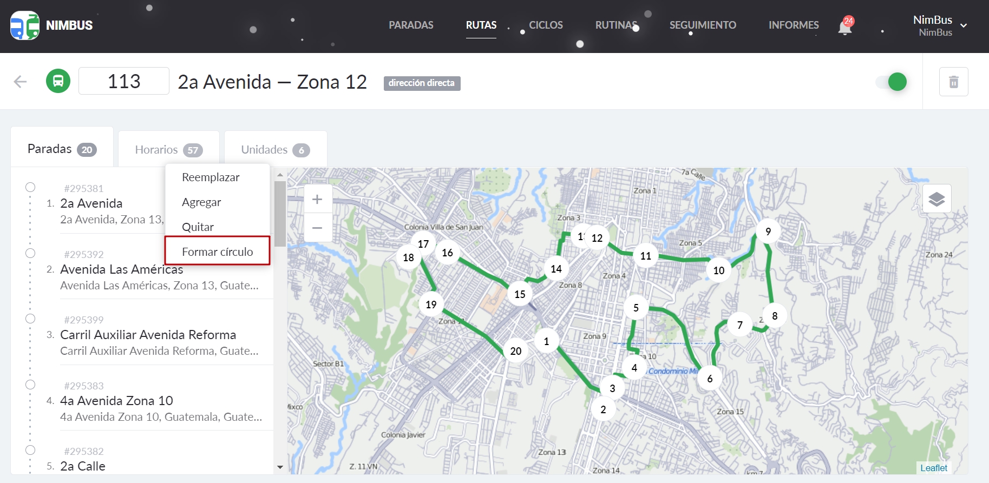Open the map layers control
The height and width of the screenshot is (483, 989).
936,199
